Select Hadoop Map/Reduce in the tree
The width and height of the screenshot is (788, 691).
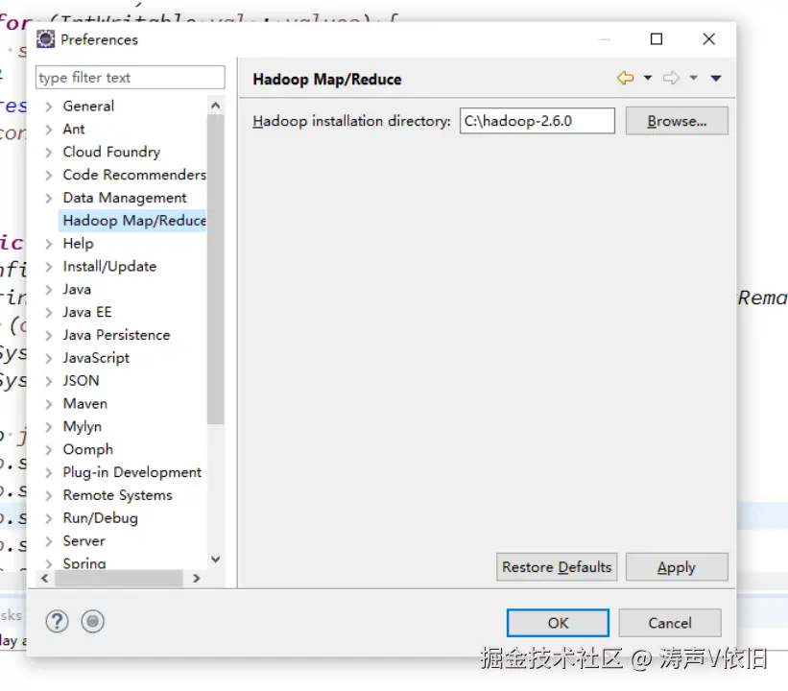point(134,221)
